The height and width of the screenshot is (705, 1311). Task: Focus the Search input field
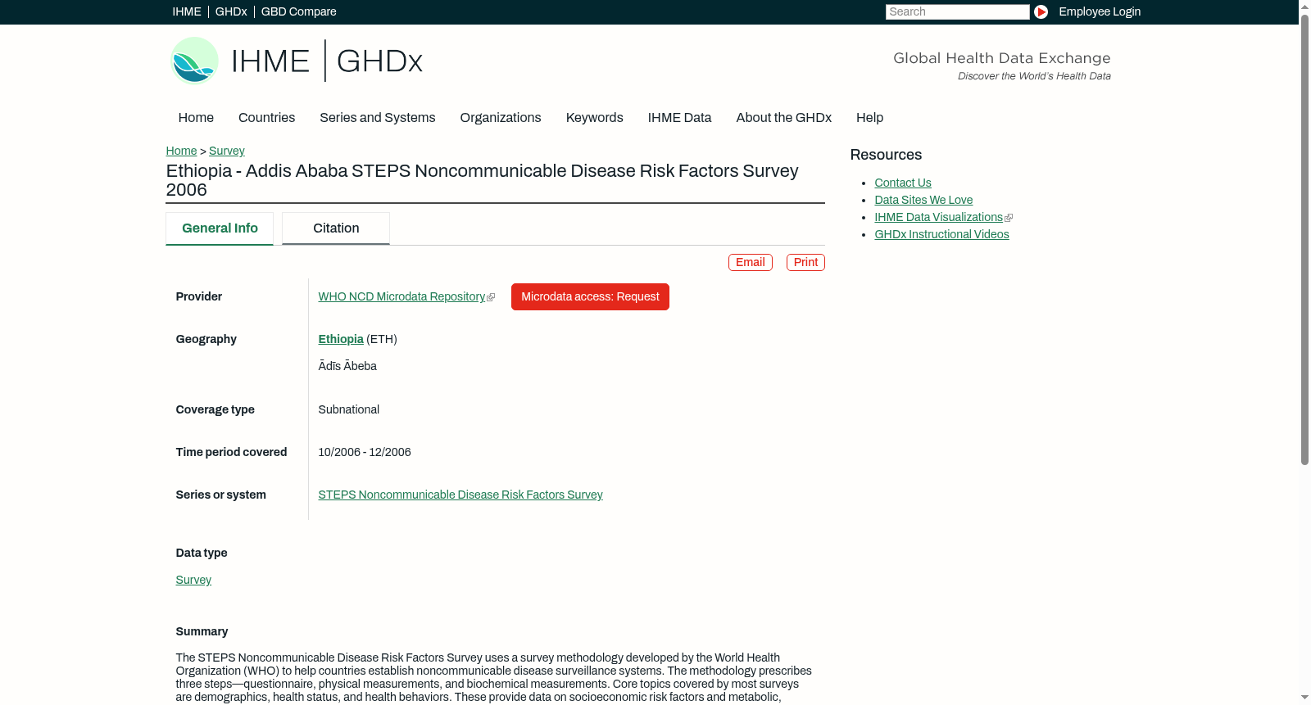[957, 11]
